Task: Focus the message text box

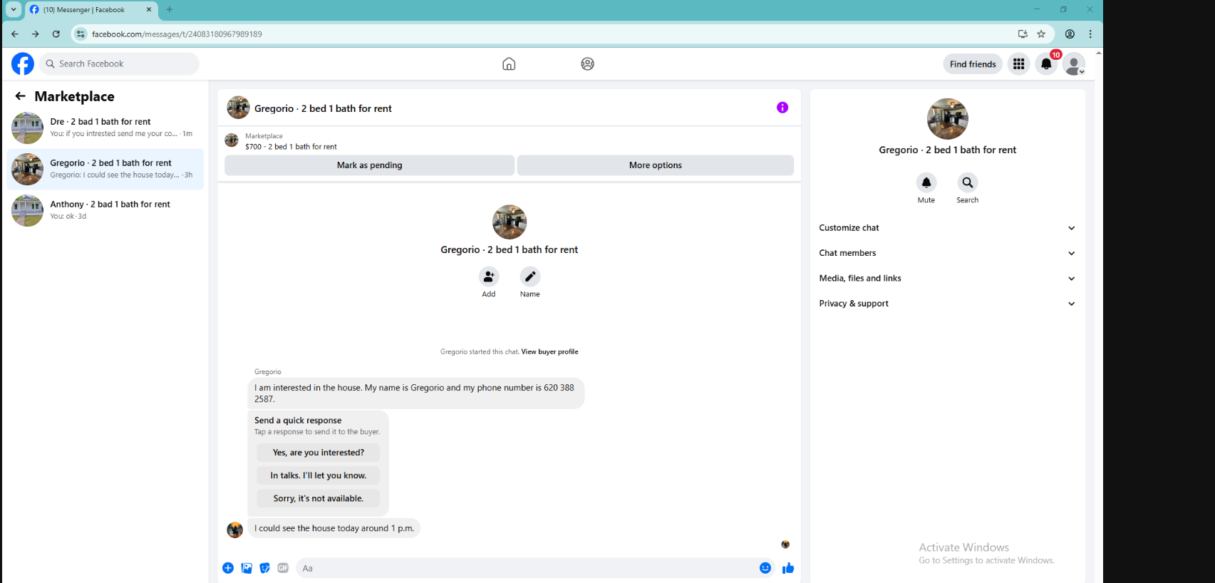Action: point(527,568)
